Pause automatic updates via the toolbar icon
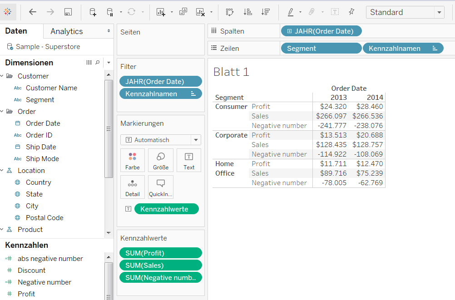This screenshot has width=455, height=300. click(x=109, y=12)
